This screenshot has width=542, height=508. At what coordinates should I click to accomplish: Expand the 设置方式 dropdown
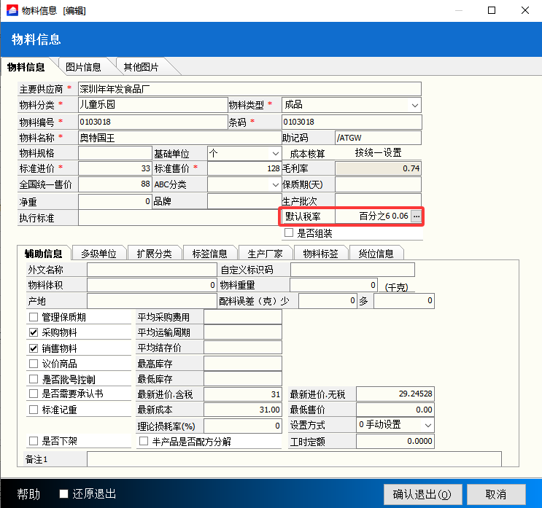pos(428,425)
